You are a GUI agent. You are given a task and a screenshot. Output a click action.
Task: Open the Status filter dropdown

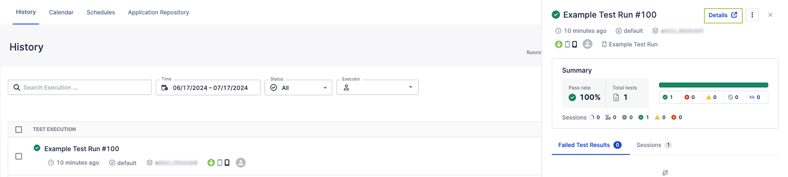(298, 88)
